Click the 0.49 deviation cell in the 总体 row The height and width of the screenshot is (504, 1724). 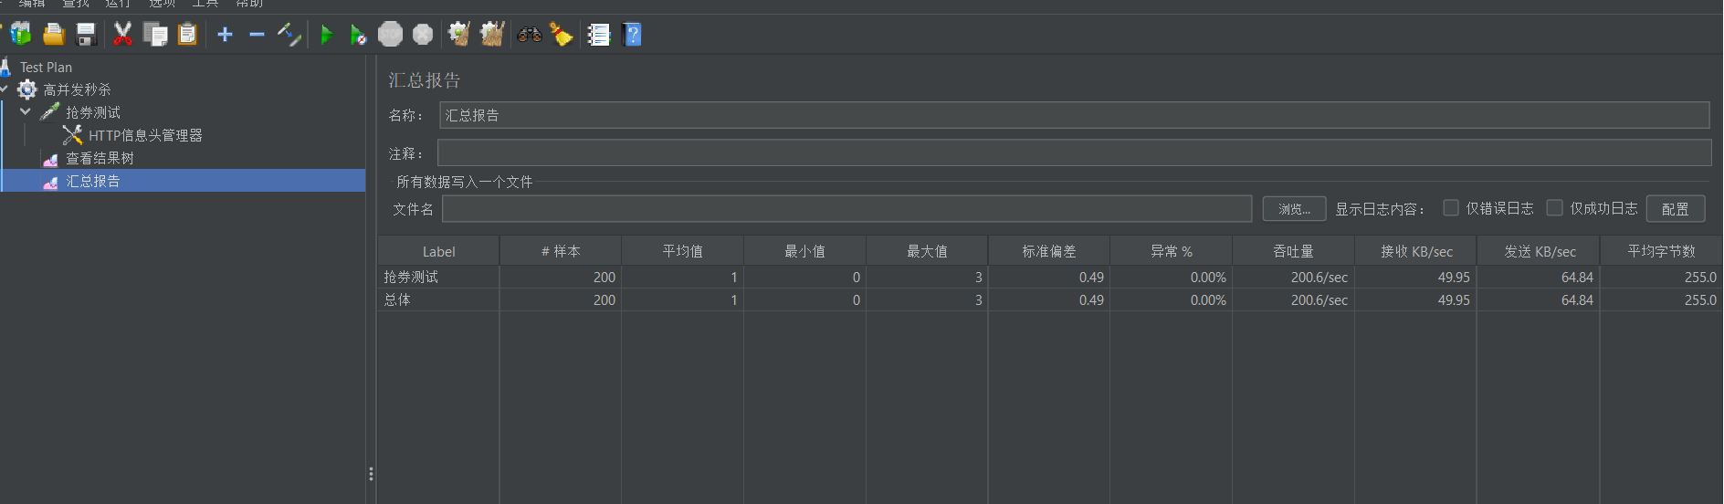click(1049, 299)
